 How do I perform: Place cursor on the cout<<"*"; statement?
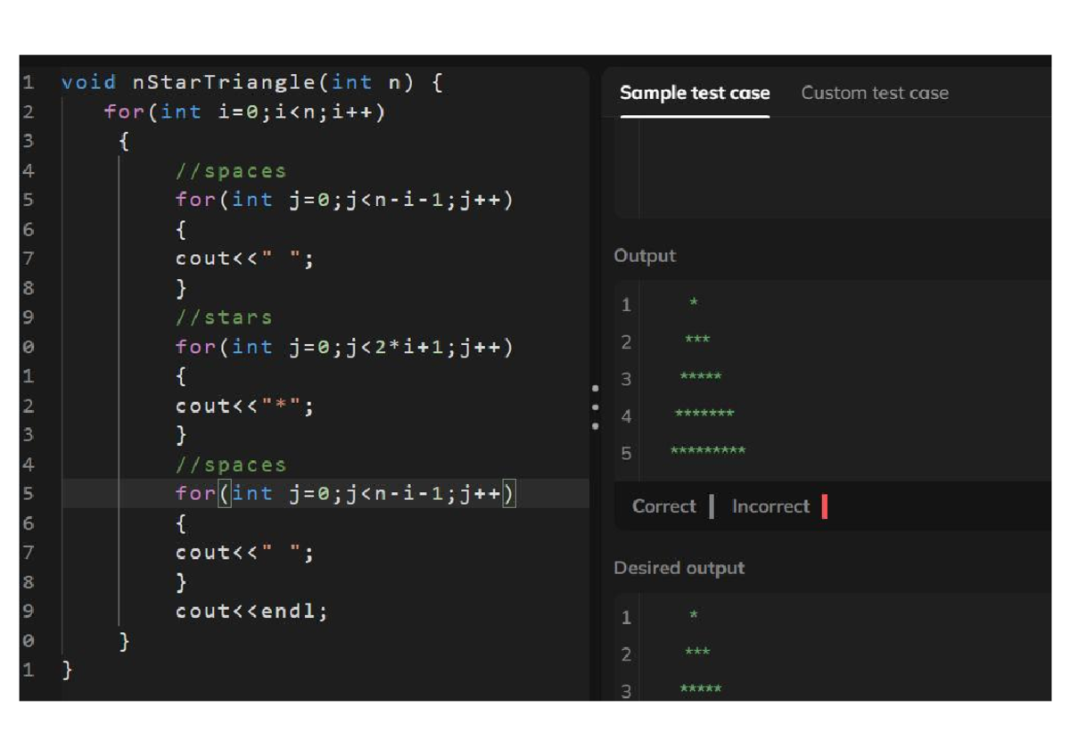pos(245,406)
